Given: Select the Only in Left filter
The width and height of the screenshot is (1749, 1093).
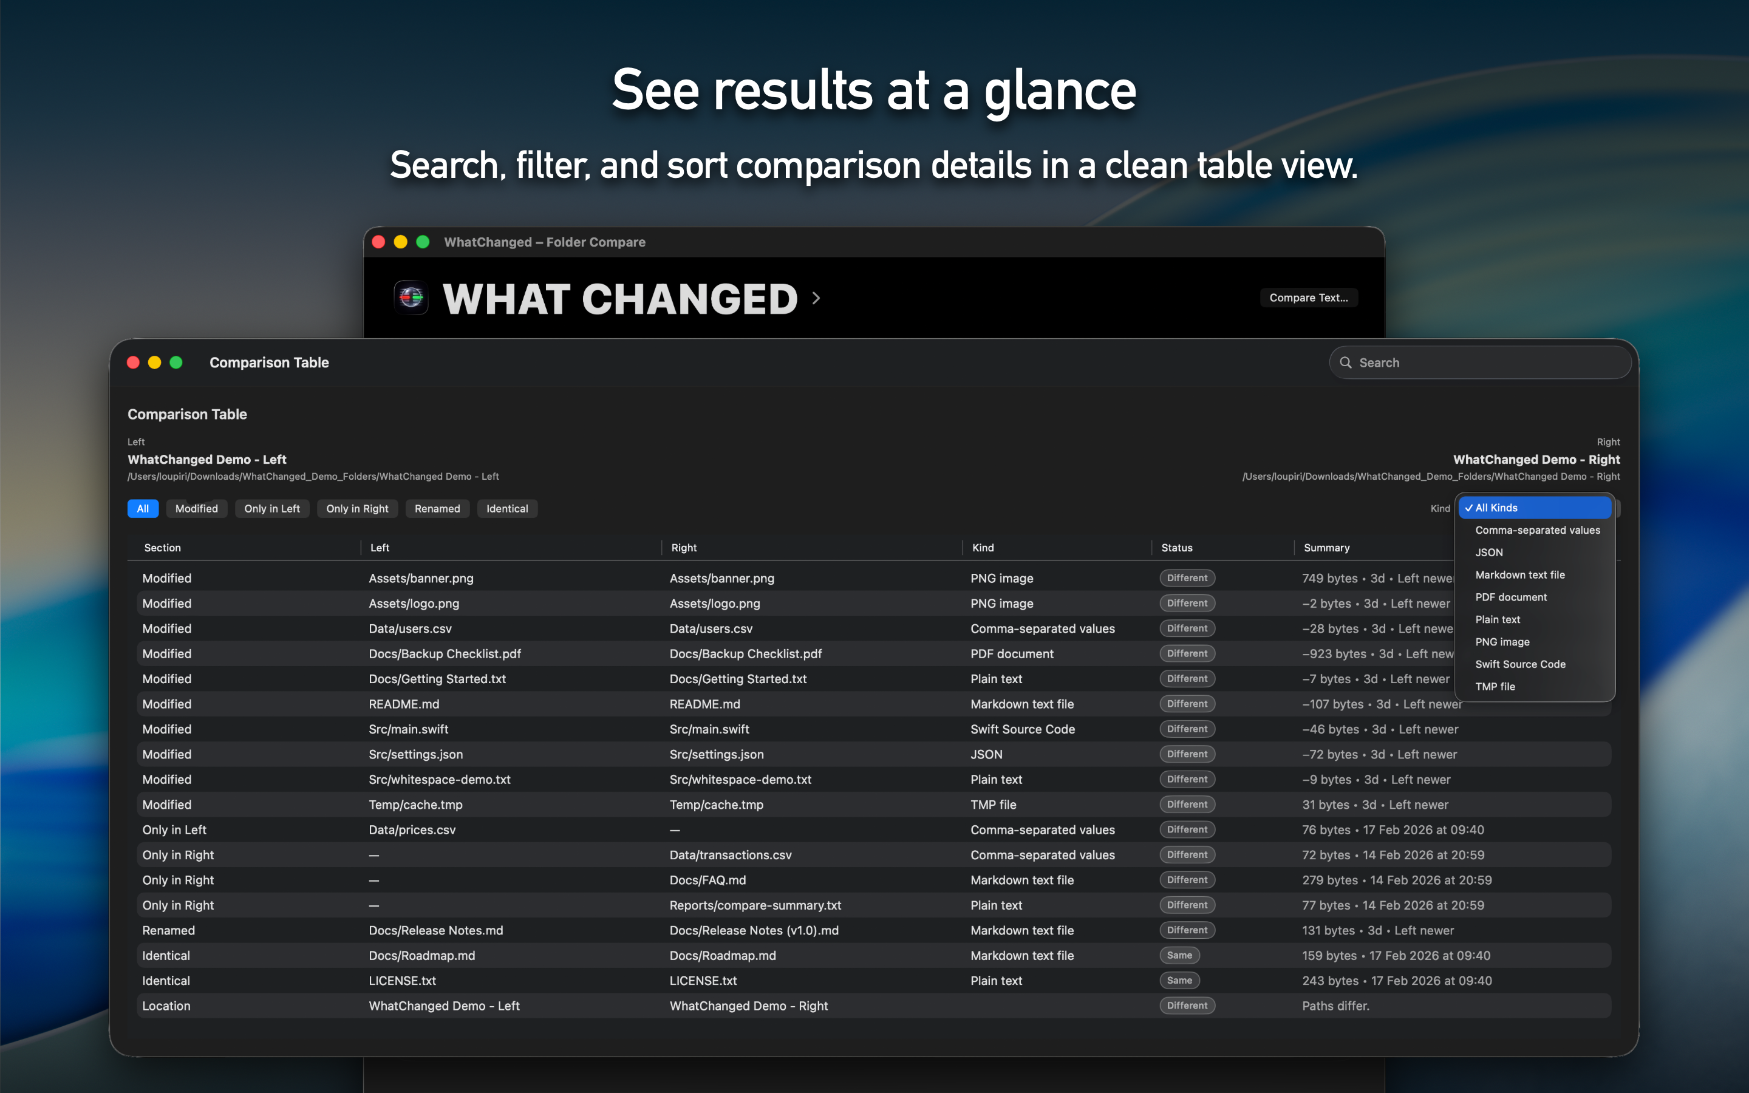Looking at the screenshot, I should click(x=271, y=508).
